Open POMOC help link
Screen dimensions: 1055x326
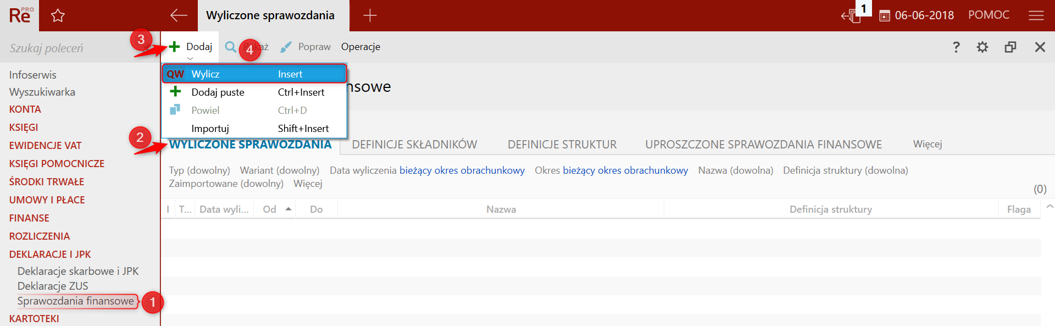(x=989, y=15)
